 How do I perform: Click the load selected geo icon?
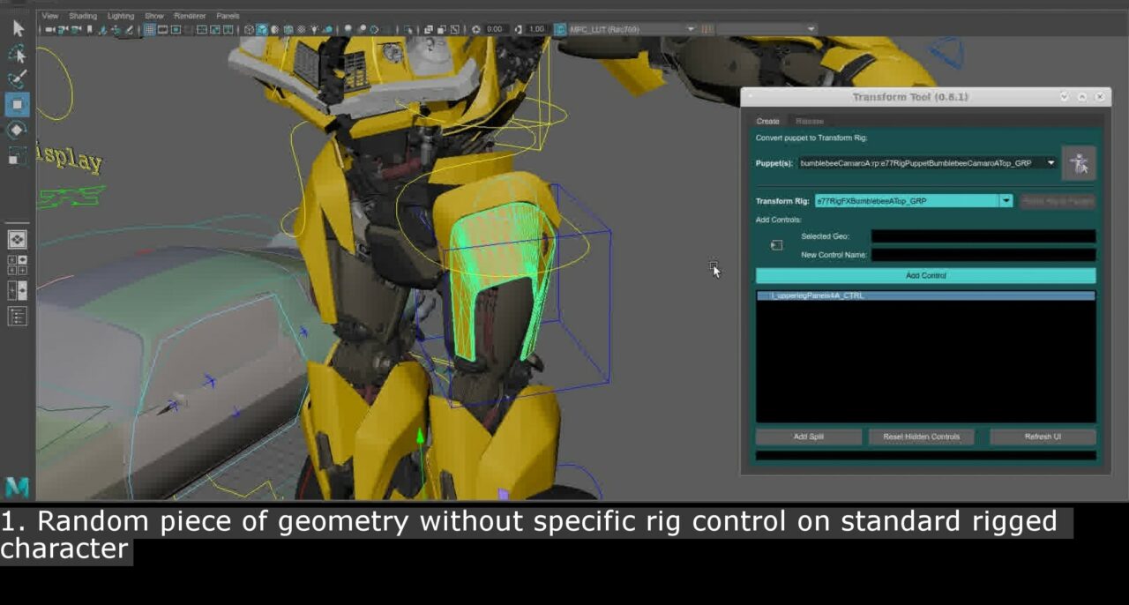tap(776, 245)
